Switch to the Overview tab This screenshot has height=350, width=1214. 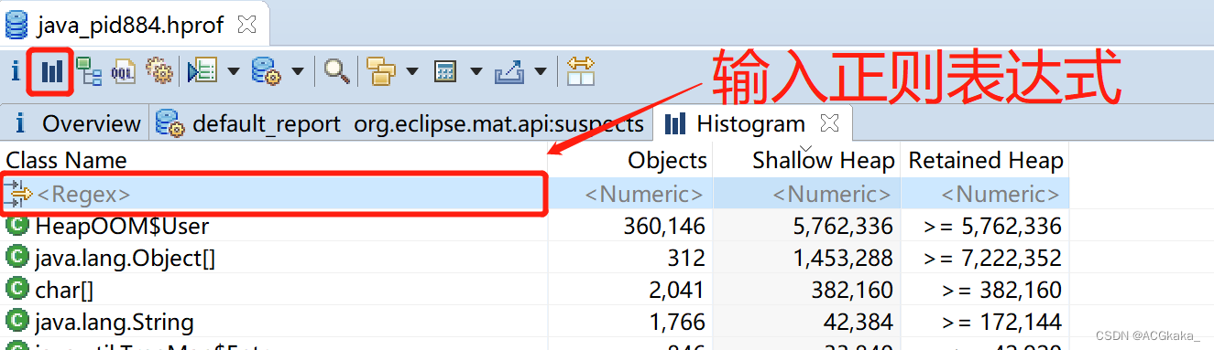point(77,123)
